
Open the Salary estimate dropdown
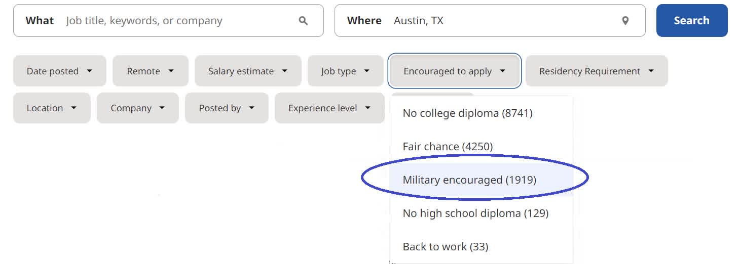(248, 71)
